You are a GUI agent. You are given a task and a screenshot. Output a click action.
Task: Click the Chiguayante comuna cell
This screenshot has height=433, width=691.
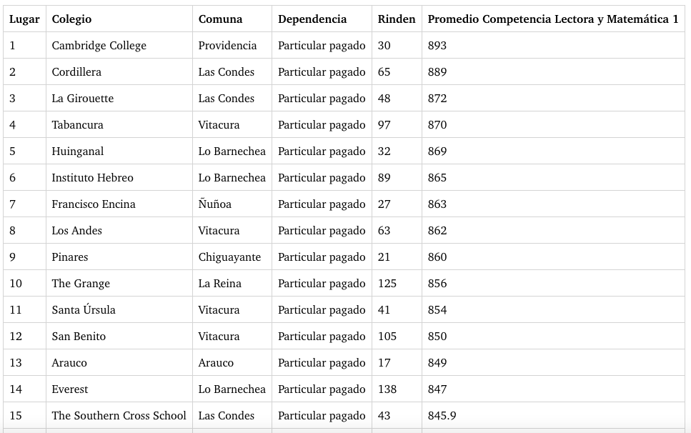(x=229, y=257)
